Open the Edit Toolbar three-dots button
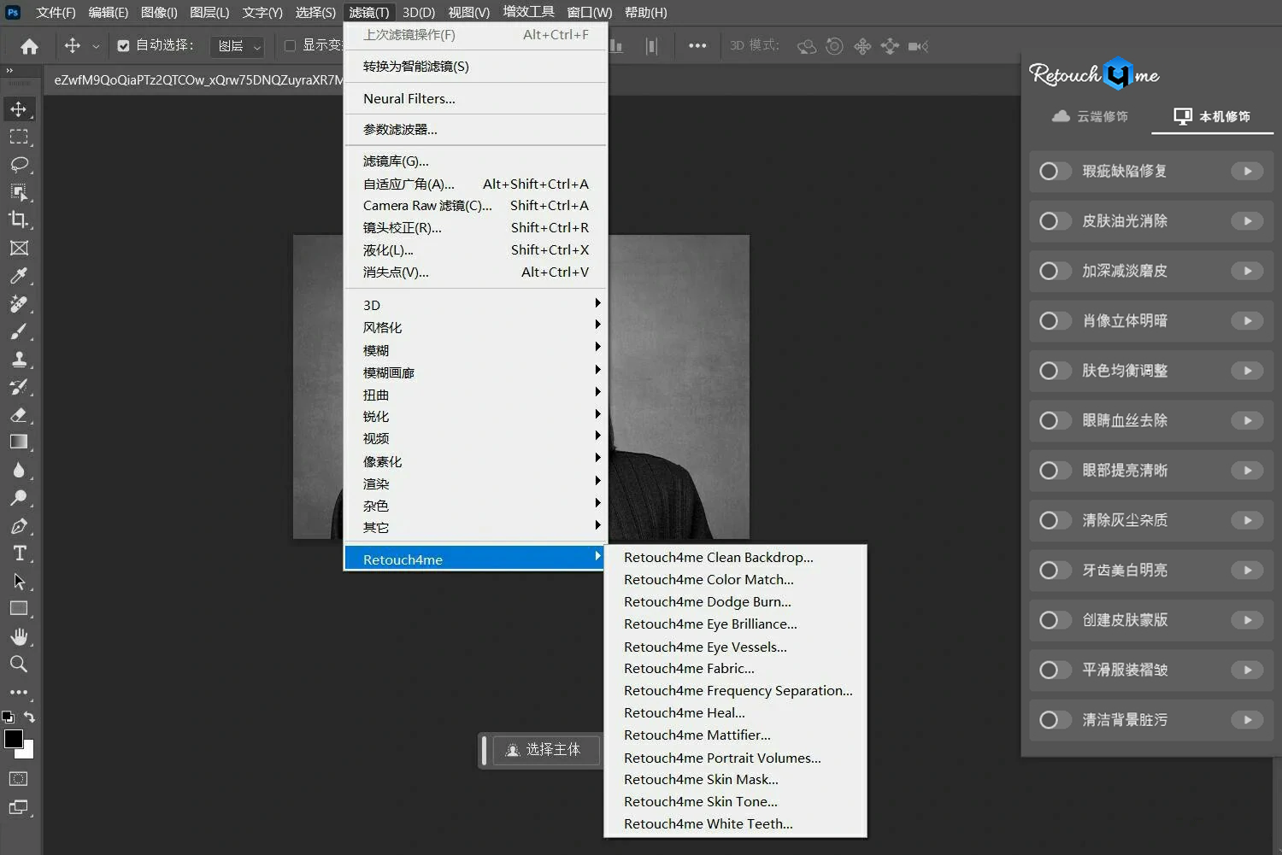Image resolution: width=1282 pixels, height=855 pixels. click(x=19, y=692)
